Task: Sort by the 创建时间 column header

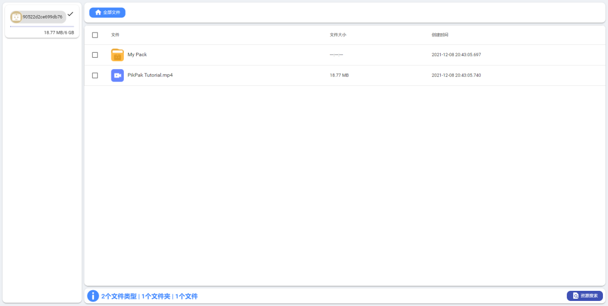Action: (x=440, y=35)
